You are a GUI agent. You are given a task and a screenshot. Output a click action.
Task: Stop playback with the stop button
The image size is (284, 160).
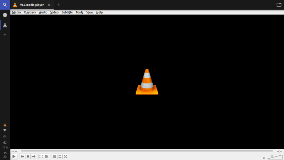click(28, 156)
